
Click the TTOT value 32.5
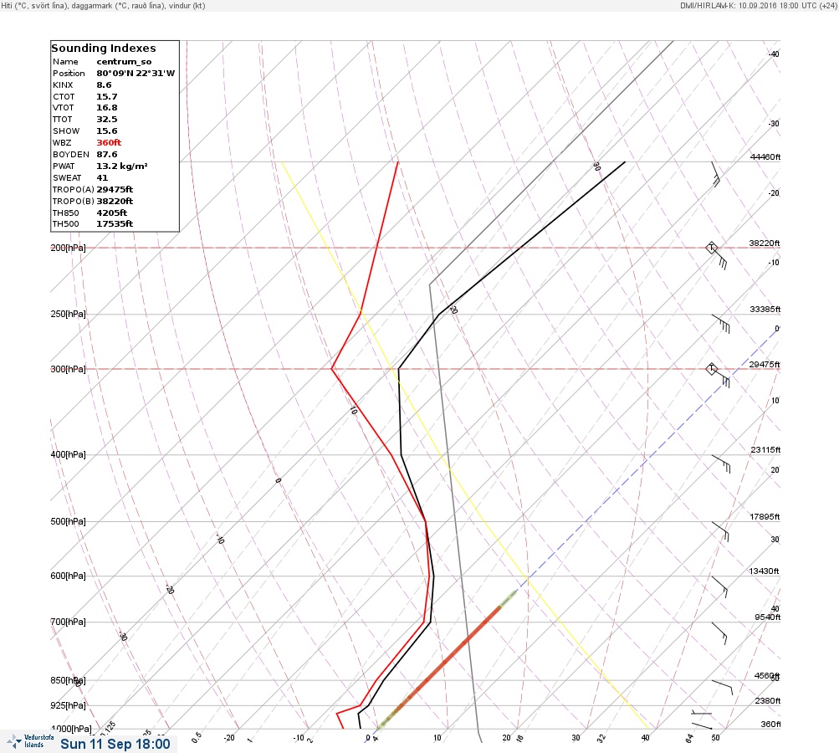(107, 120)
